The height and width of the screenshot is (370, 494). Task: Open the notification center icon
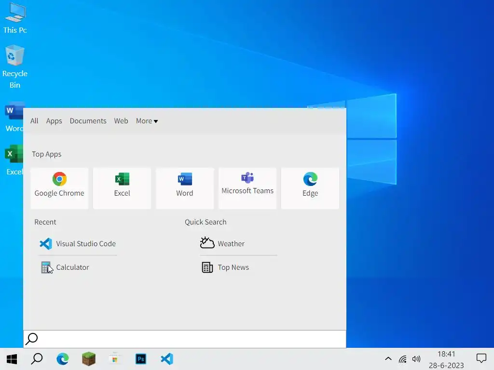[x=481, y=358]
